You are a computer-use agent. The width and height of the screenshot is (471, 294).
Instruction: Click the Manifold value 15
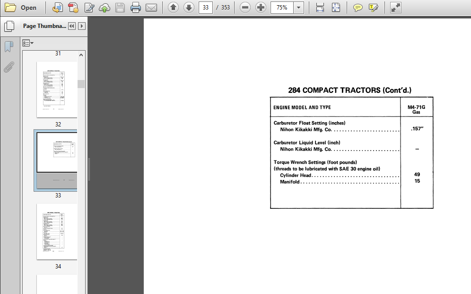click(x=417, y=181)
